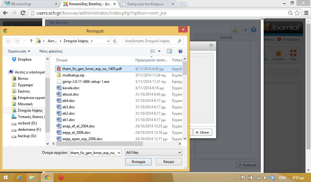The height and width of the screenshot is (182, 311).
Task: Open the Joomla Help icon
Action: [x=293, y=55]
